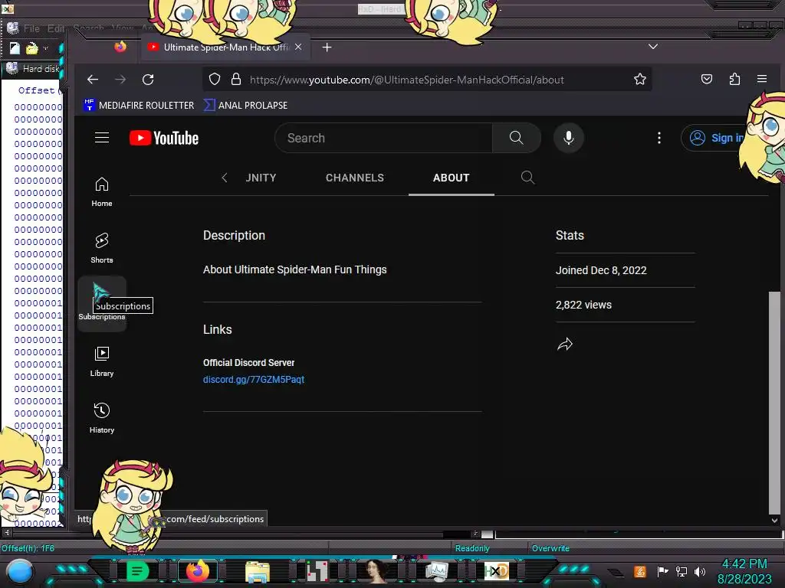
Task: Open the second bookmark in bookmarks toolbar
Action: click(x=246, y=106)
